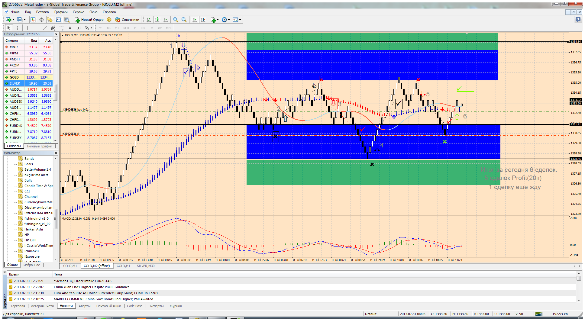
Task: Open the Справка menu
Action: click(x=109, y=12)
